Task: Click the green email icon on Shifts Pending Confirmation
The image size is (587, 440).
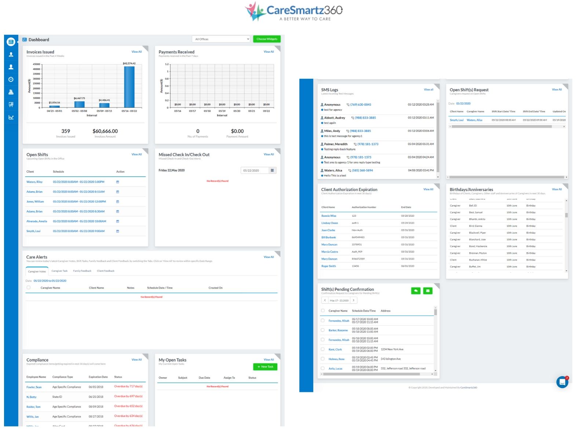Action: (x=428, y=290)
